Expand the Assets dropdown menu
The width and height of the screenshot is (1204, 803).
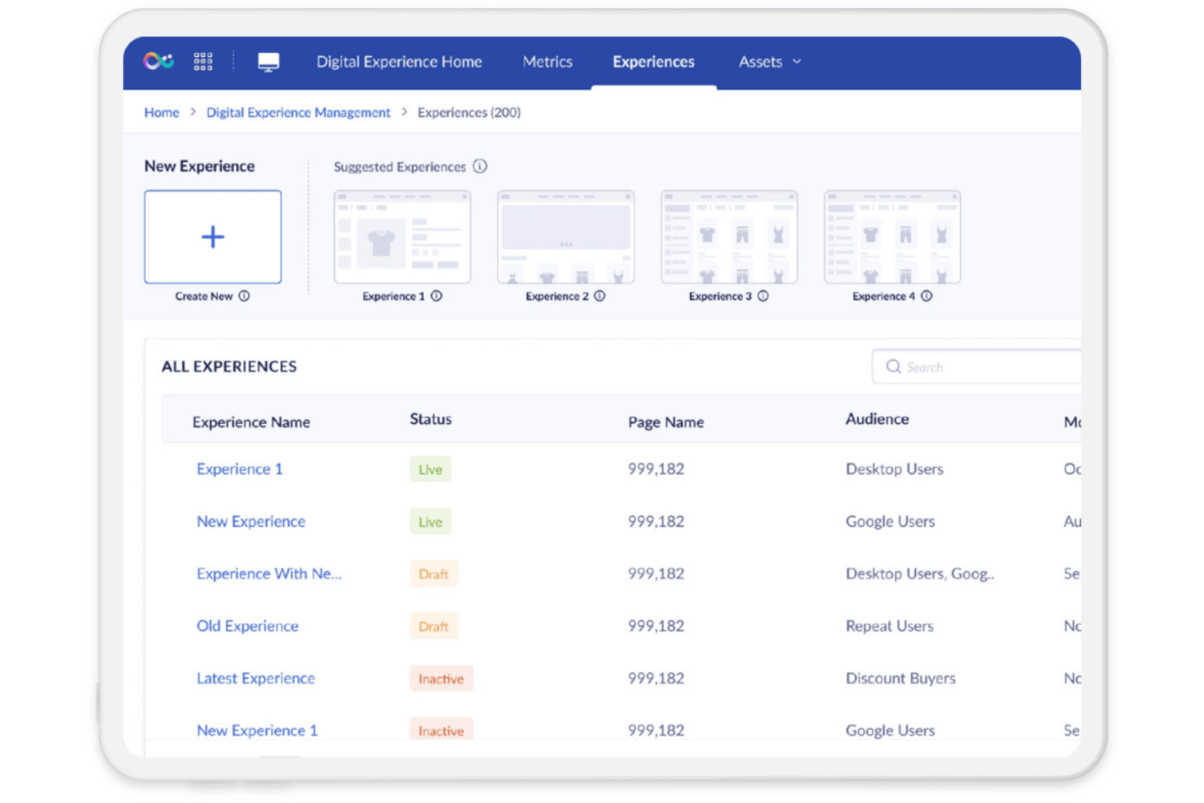(x=768, y=61)
